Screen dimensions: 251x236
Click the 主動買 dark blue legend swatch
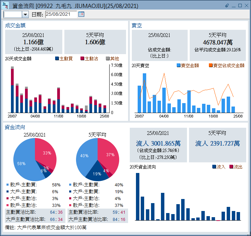point(57,59)
